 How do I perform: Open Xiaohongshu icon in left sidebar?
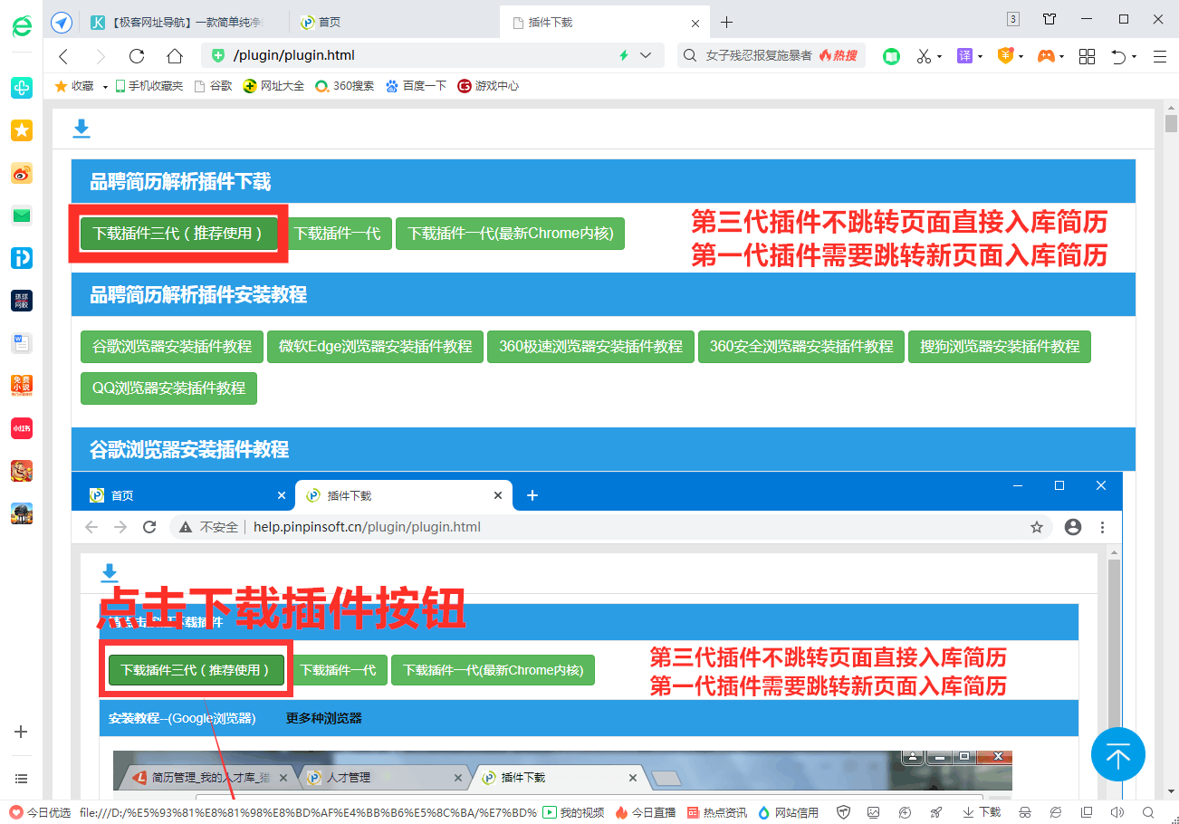[21, 427]
